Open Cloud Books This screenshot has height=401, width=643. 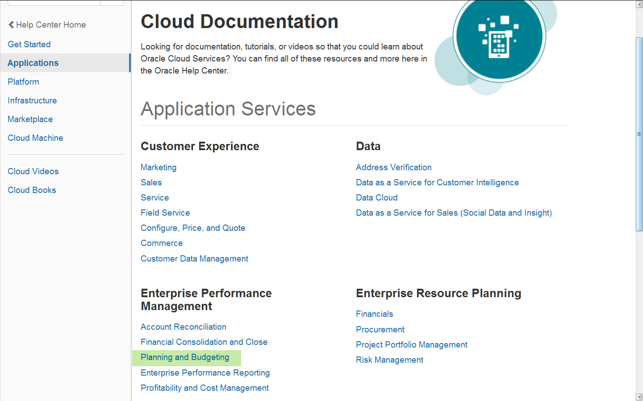(32, 190)
